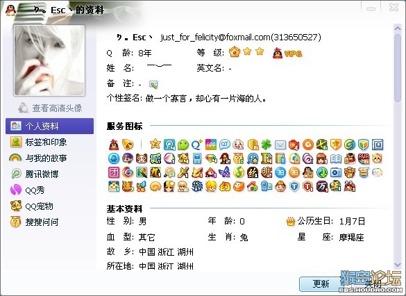Click the green four-leaf clover service icon
The width and height of the screenshot is (406, 296).
point(267,145)
